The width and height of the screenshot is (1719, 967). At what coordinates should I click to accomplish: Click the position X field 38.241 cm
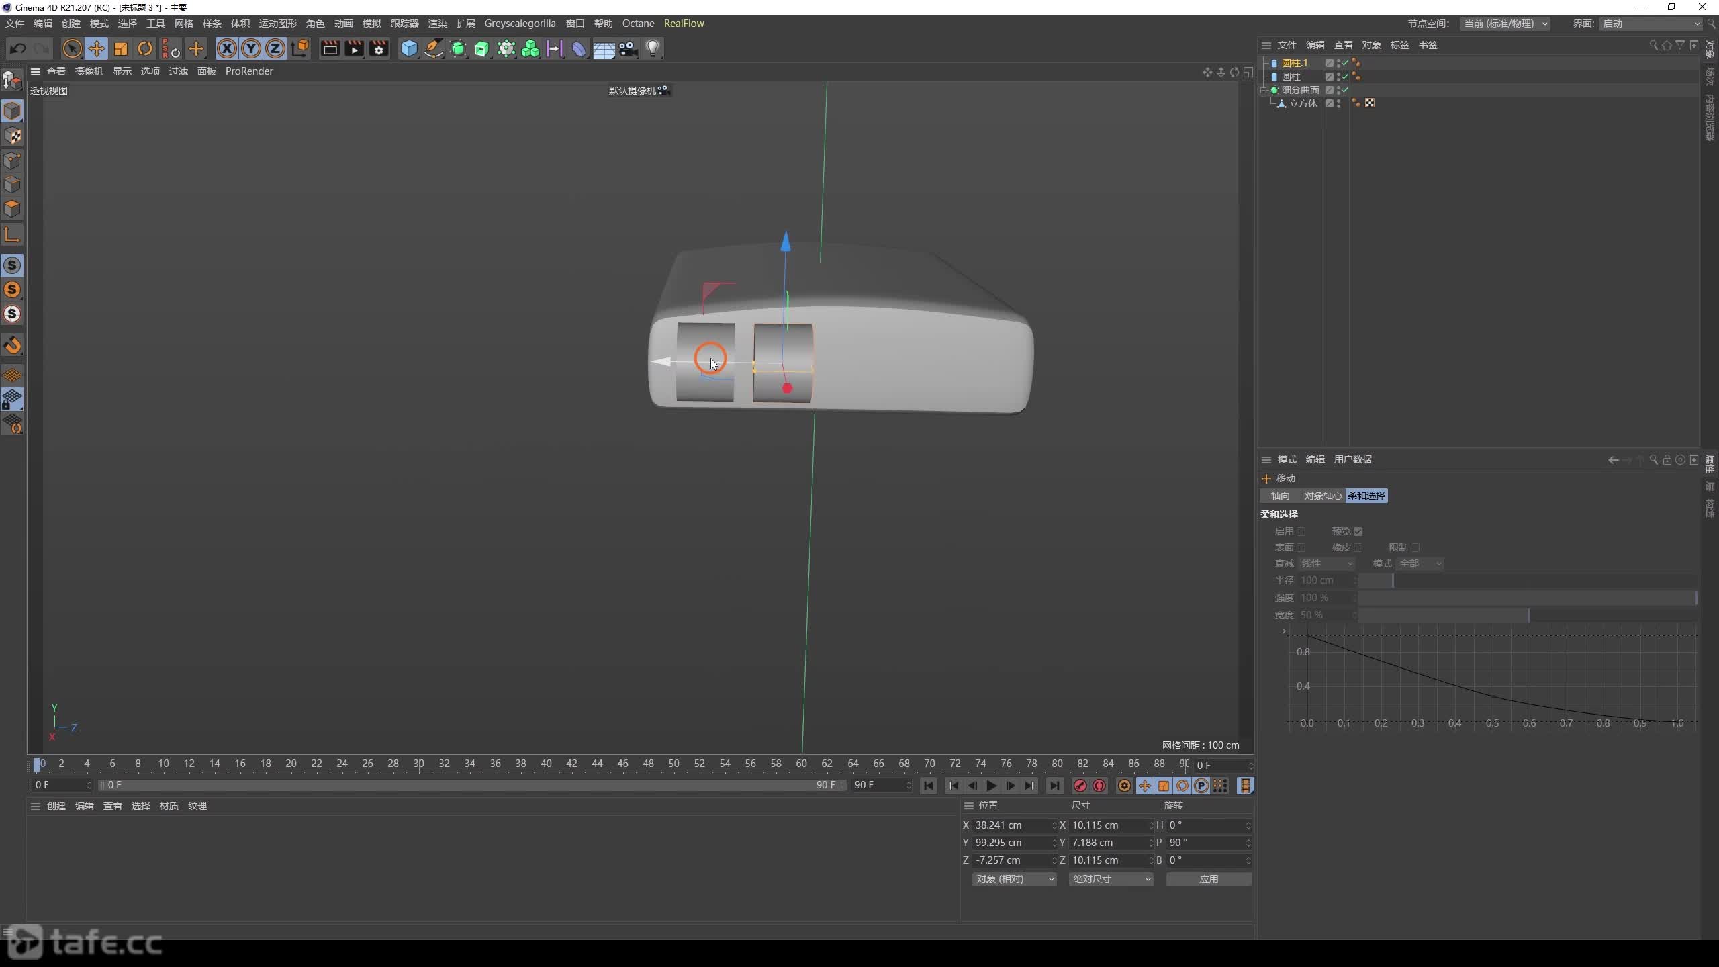point(1015,825)
